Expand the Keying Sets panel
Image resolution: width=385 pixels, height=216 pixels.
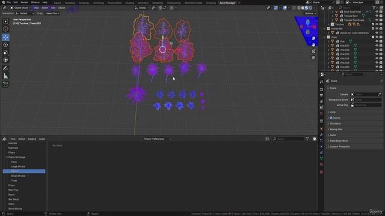354,130
